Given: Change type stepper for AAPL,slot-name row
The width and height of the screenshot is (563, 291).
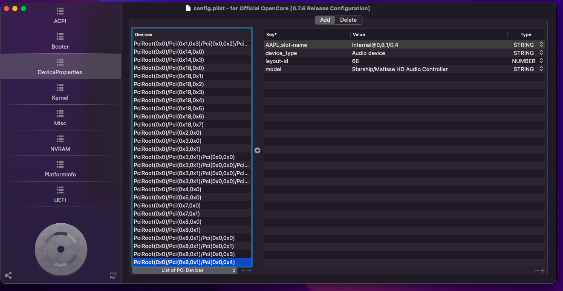Looking at the screenshot, I should point(541,45).
